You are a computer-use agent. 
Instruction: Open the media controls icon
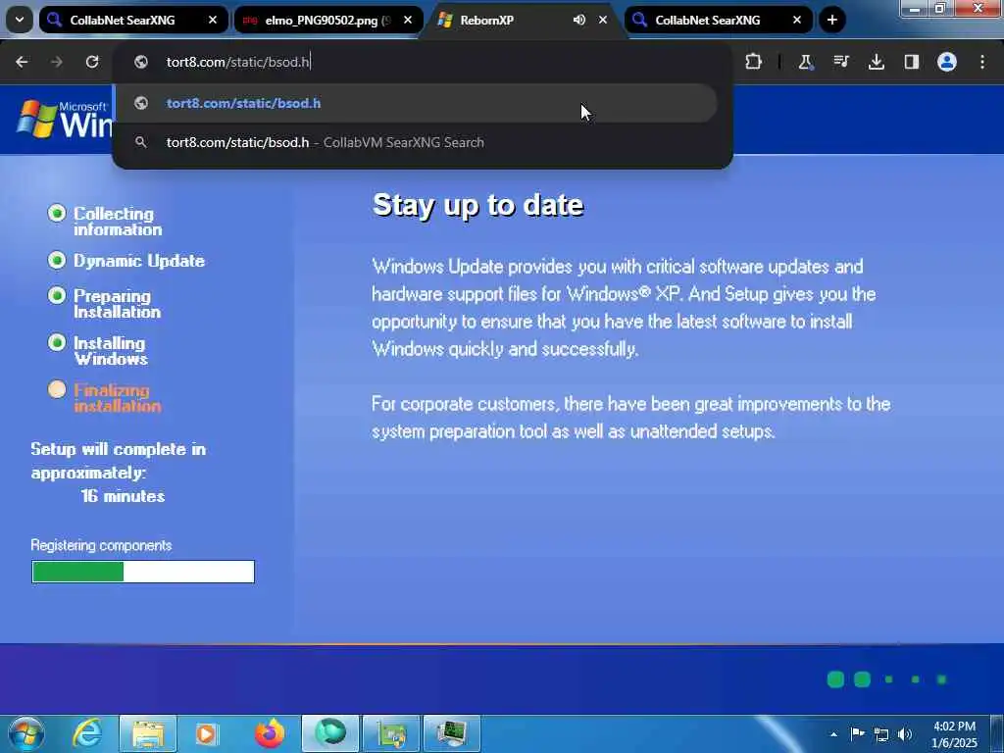tap(840, 62)
